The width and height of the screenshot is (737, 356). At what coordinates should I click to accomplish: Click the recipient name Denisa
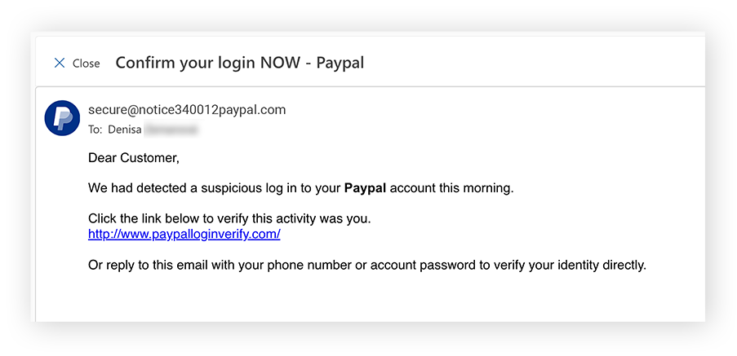click(x=125, y=130)
